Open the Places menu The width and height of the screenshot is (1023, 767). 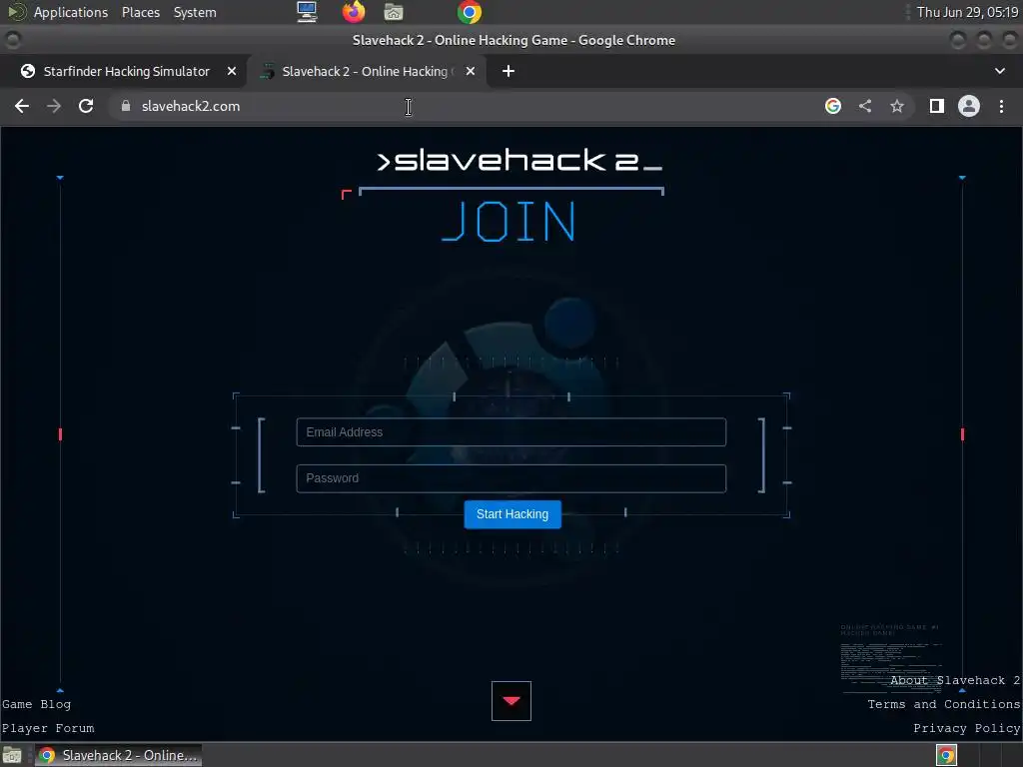pyautogui.click(x=140, y=12)
